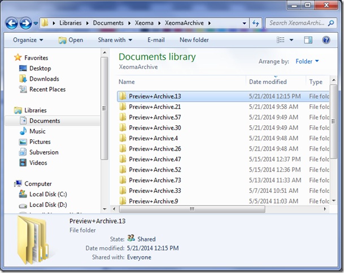
Task: Click the Back navigation arrow button
Action: coord(11,23)
